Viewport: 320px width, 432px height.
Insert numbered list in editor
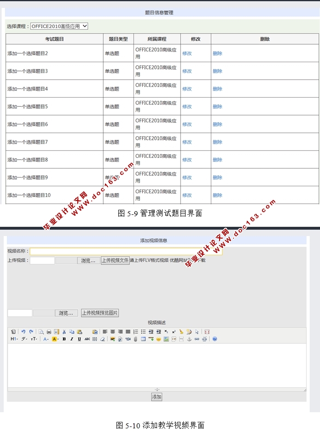(x=136, y=332)
